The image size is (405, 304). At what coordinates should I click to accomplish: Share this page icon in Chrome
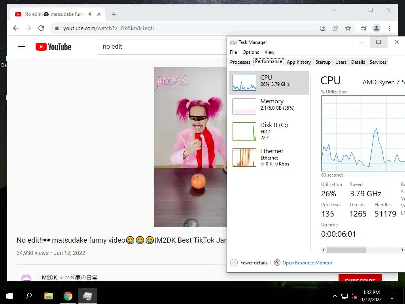point(335,28)
